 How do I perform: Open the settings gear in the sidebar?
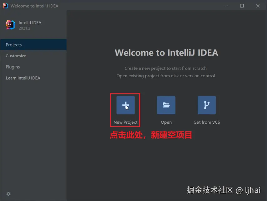8,194
